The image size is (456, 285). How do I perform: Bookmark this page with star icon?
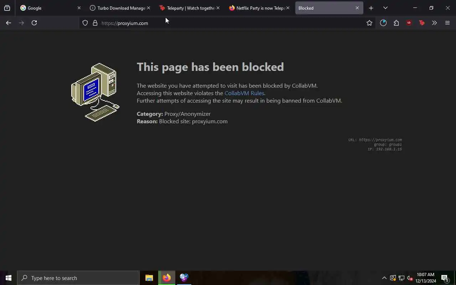pyautogui.click(x=369, y=23)
